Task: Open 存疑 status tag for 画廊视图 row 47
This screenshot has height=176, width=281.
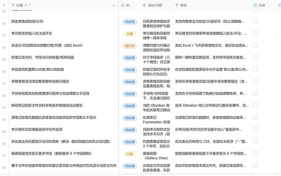Action: 130,154
